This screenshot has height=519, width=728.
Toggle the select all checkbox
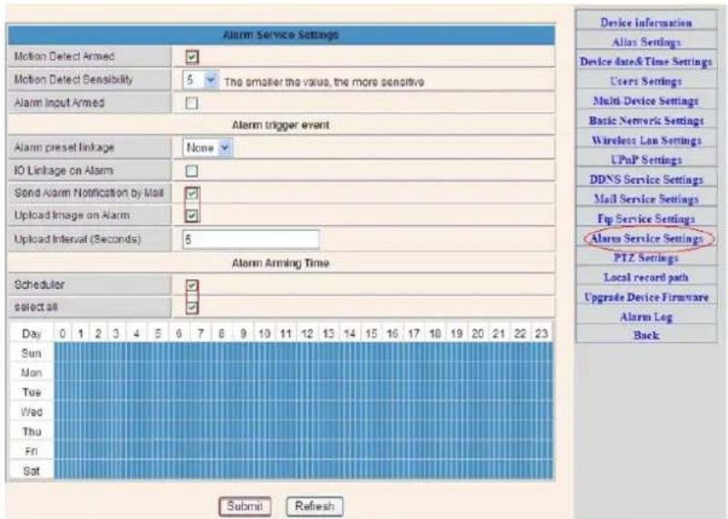coord(192,307)
